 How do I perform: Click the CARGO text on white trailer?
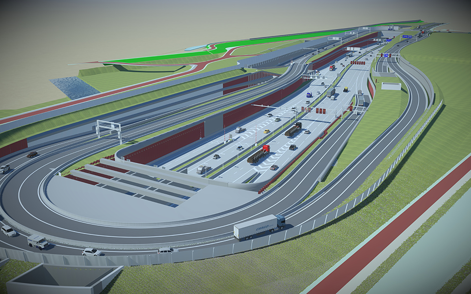(262, 228)
